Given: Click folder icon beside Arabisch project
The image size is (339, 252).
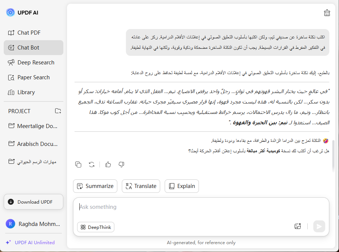Looking at the screenshot, I should 11,143.
